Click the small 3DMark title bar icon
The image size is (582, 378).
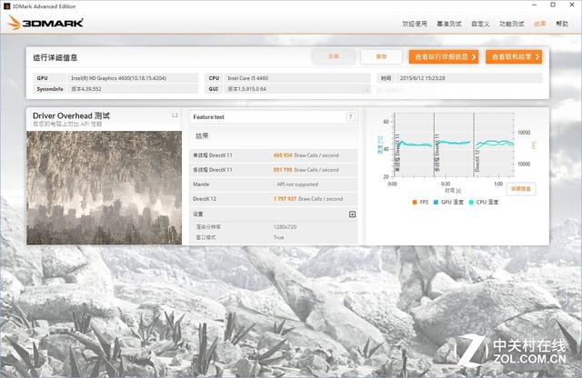pos(6,5)
